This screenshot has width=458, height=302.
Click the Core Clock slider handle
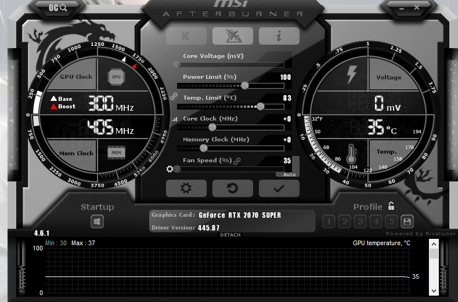pos(212,127)
